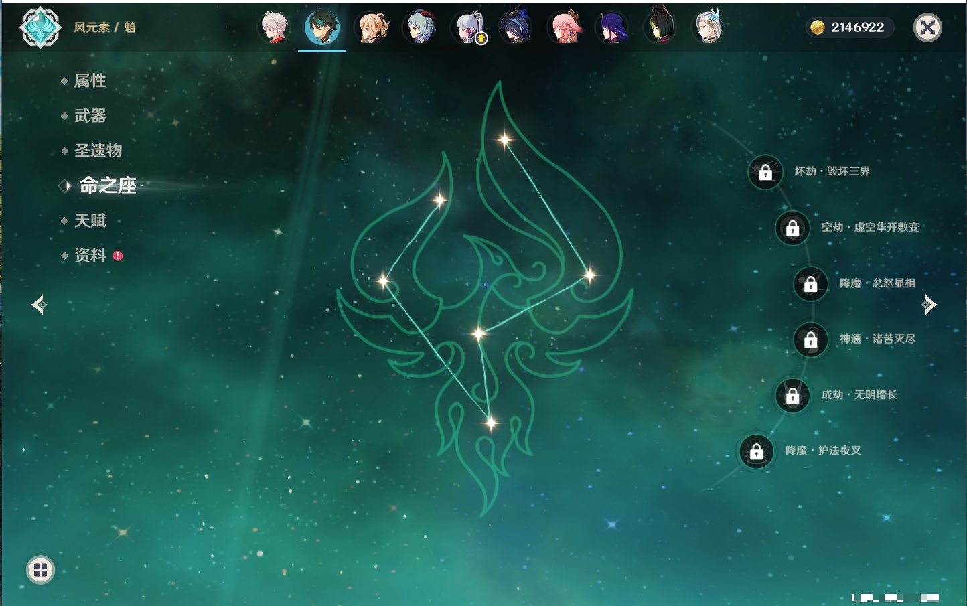This screenshot has width=967, height=606.
Task: Select the 命之座 constellation page
Action: click(107, 185)
